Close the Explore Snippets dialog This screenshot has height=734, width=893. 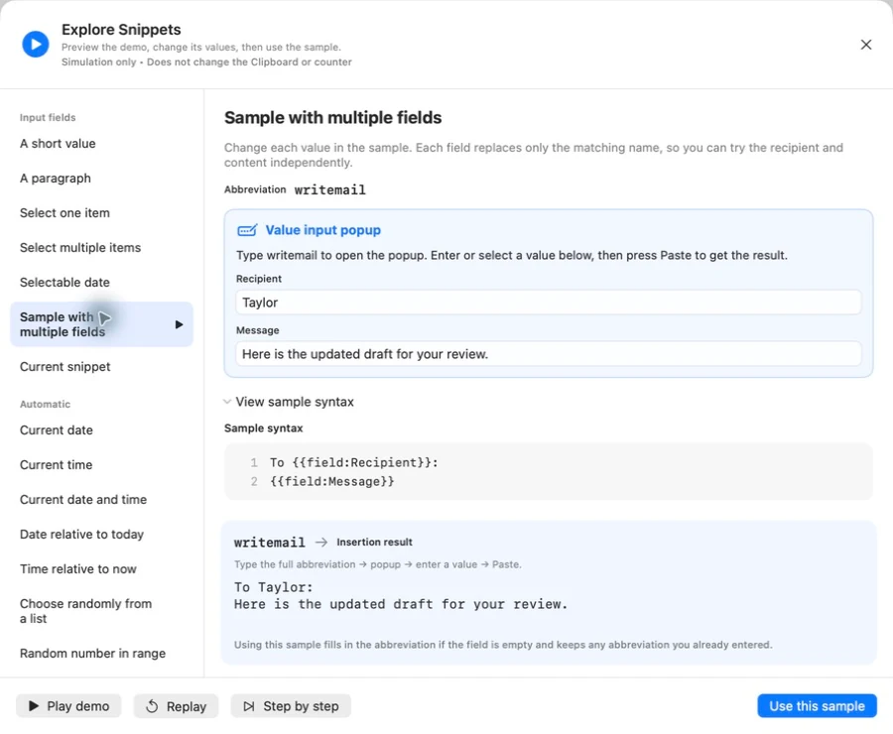pos(865,45)
